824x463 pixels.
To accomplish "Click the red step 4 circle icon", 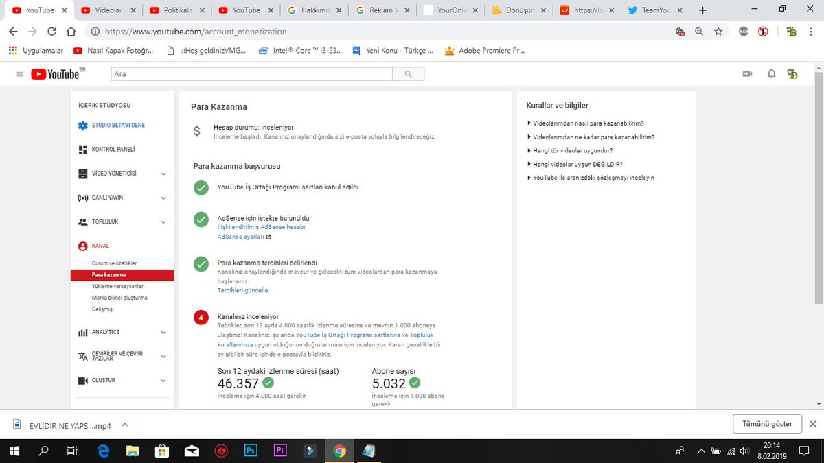I will coord(201,318).
